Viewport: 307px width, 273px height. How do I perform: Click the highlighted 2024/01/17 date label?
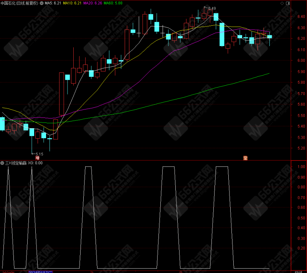point(41,272)
